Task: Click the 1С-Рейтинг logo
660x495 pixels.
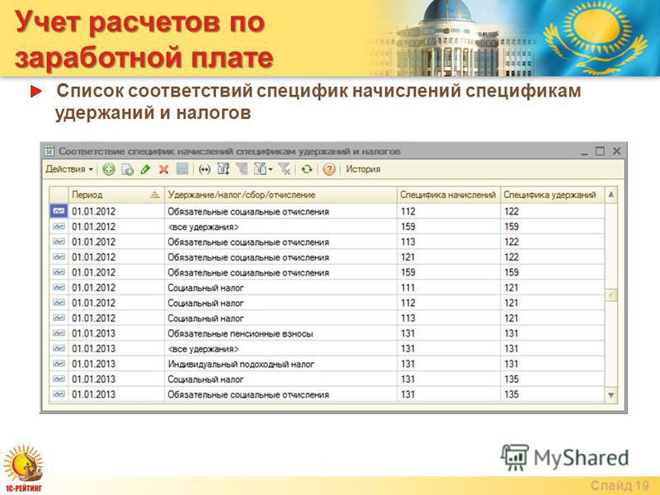Action: pos(23,469)
